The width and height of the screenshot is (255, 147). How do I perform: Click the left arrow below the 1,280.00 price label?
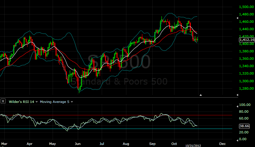(x=237, y=95)
